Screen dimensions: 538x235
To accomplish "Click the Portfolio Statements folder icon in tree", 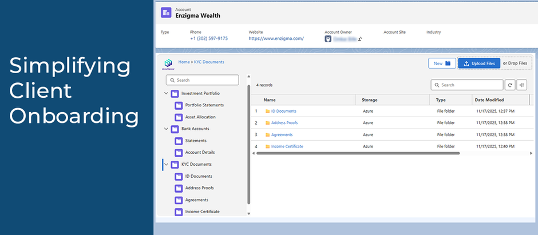I will point(179,105).
